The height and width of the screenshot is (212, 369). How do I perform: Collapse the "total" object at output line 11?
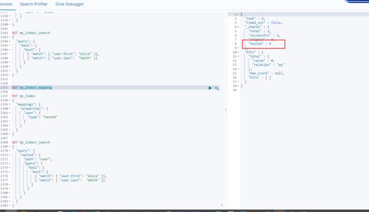238,57
